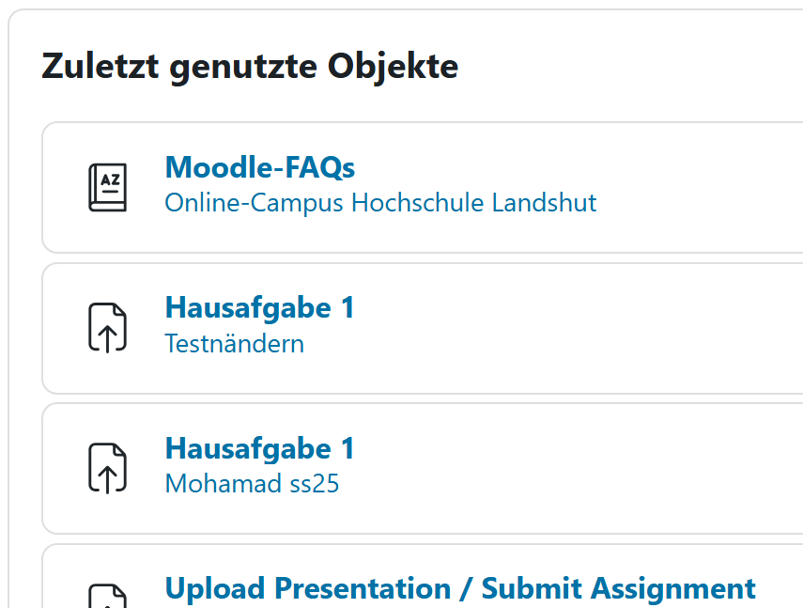Click the Zuletzt genutzte Objekte heading
The width and height of the screenshot is (803, 608).
tap(249, 66)
